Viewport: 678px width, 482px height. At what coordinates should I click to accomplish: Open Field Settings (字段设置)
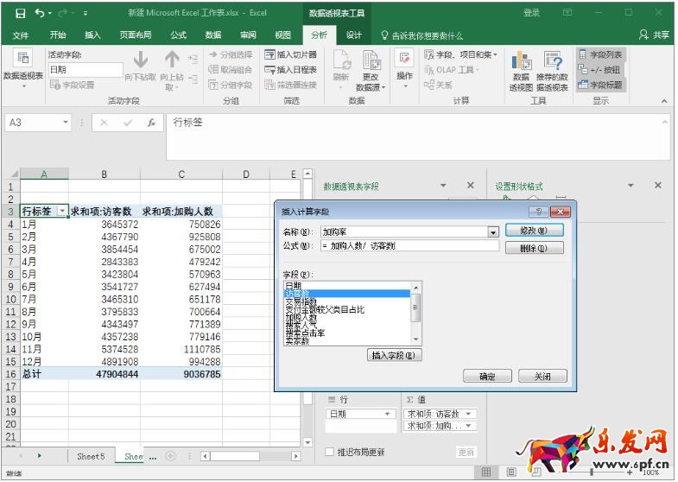(x=73, y=86)
